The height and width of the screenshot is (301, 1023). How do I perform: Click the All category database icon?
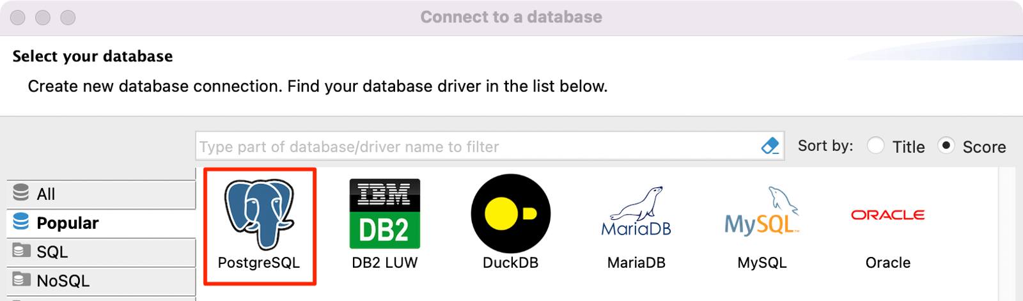point(21,193)
